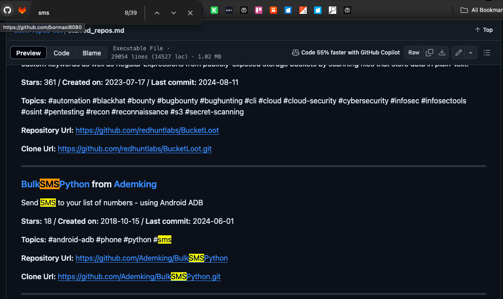Click the #android-adb topics line

[x=96, y=240]
